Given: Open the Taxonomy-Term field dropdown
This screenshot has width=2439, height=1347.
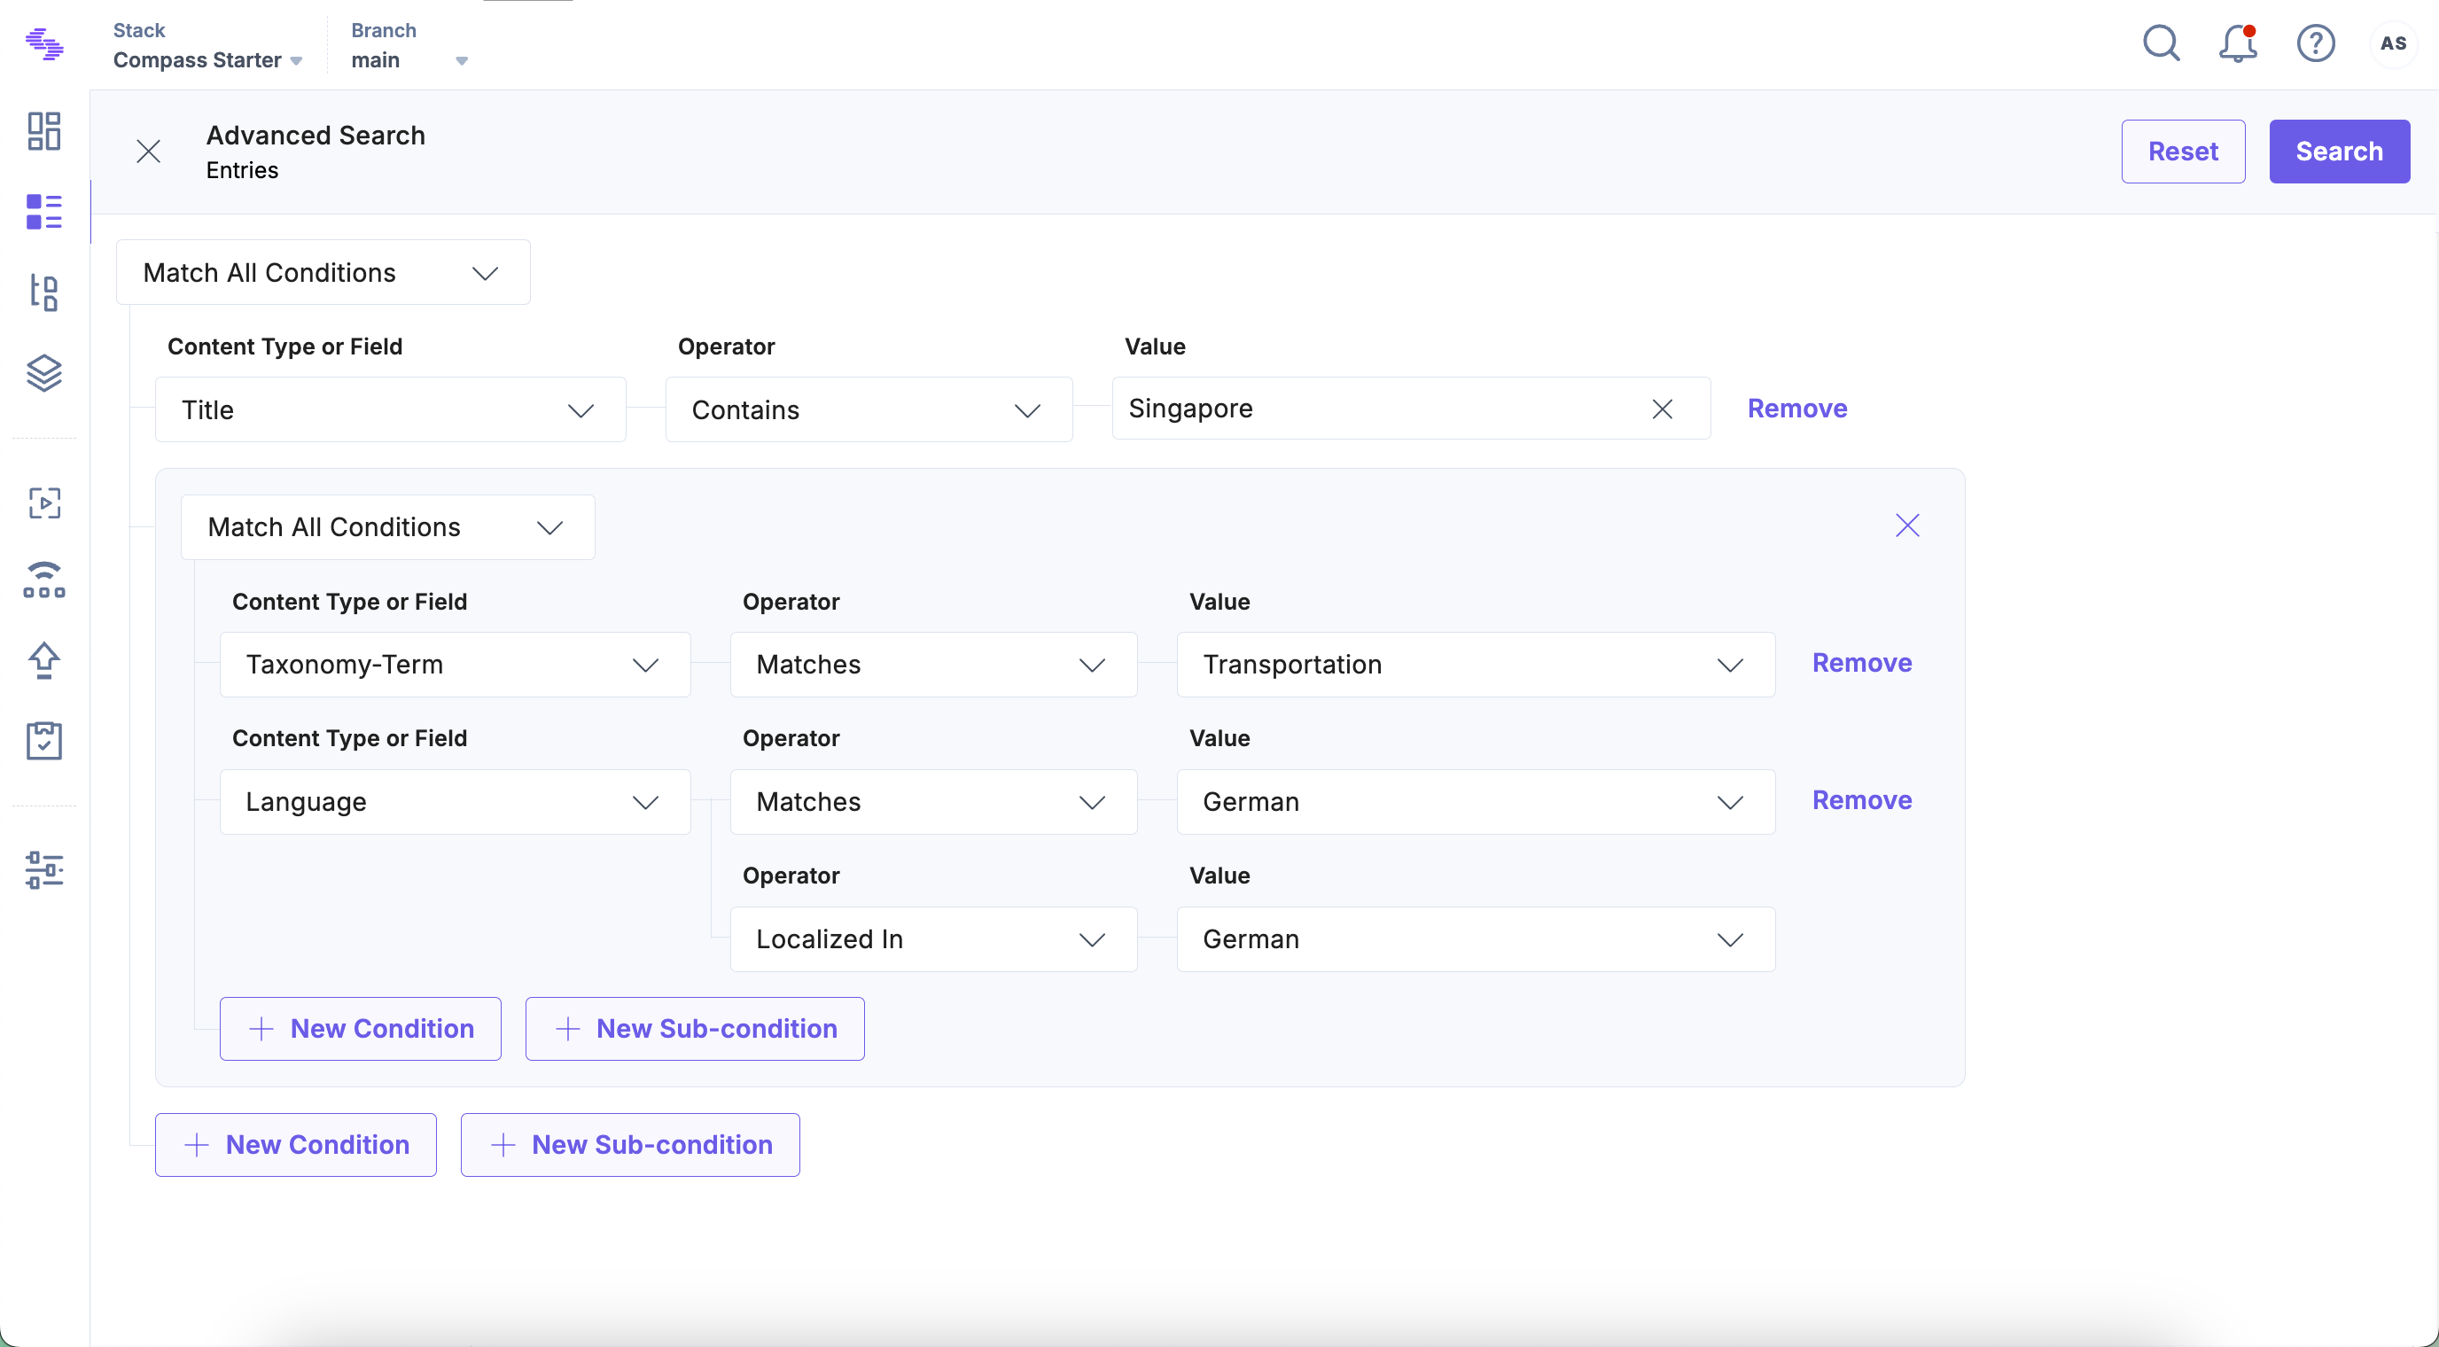Looking at the screenshot, I should (x=455, y=665).
